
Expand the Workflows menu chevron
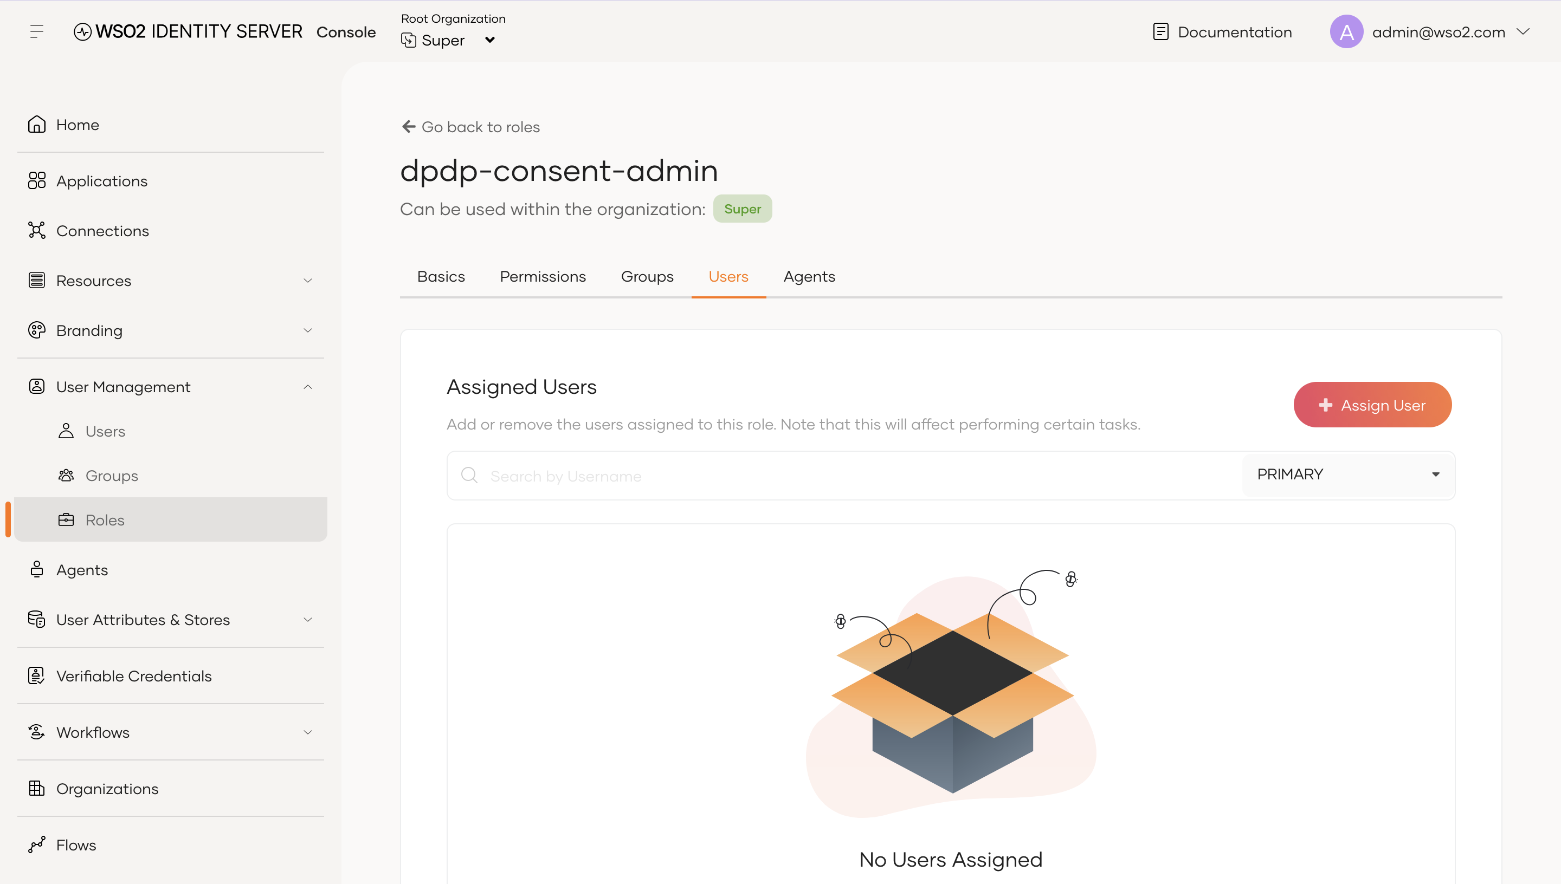(x=308, y=732)
